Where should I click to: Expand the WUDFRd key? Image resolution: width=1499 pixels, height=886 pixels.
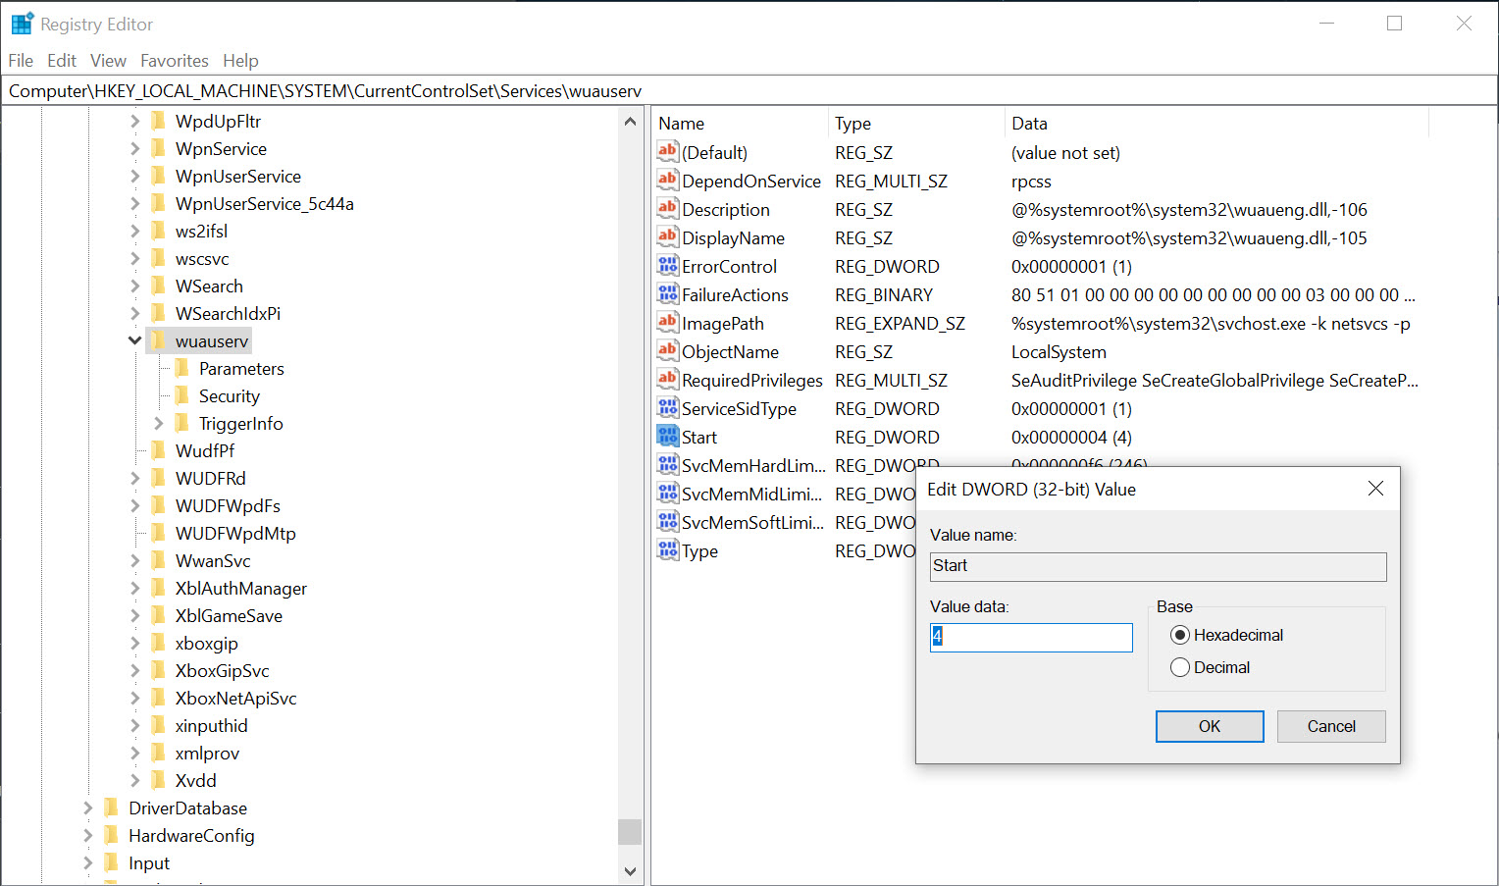click(x=134, y=478)
